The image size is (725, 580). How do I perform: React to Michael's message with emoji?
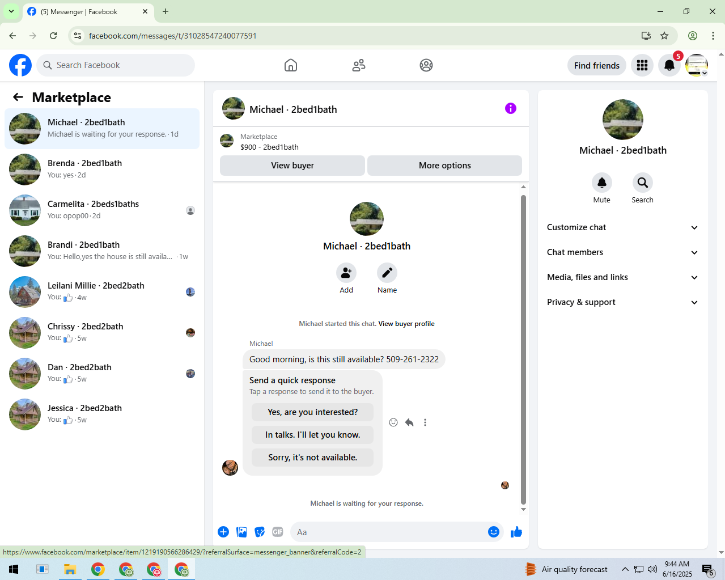(x=393, y=422)
